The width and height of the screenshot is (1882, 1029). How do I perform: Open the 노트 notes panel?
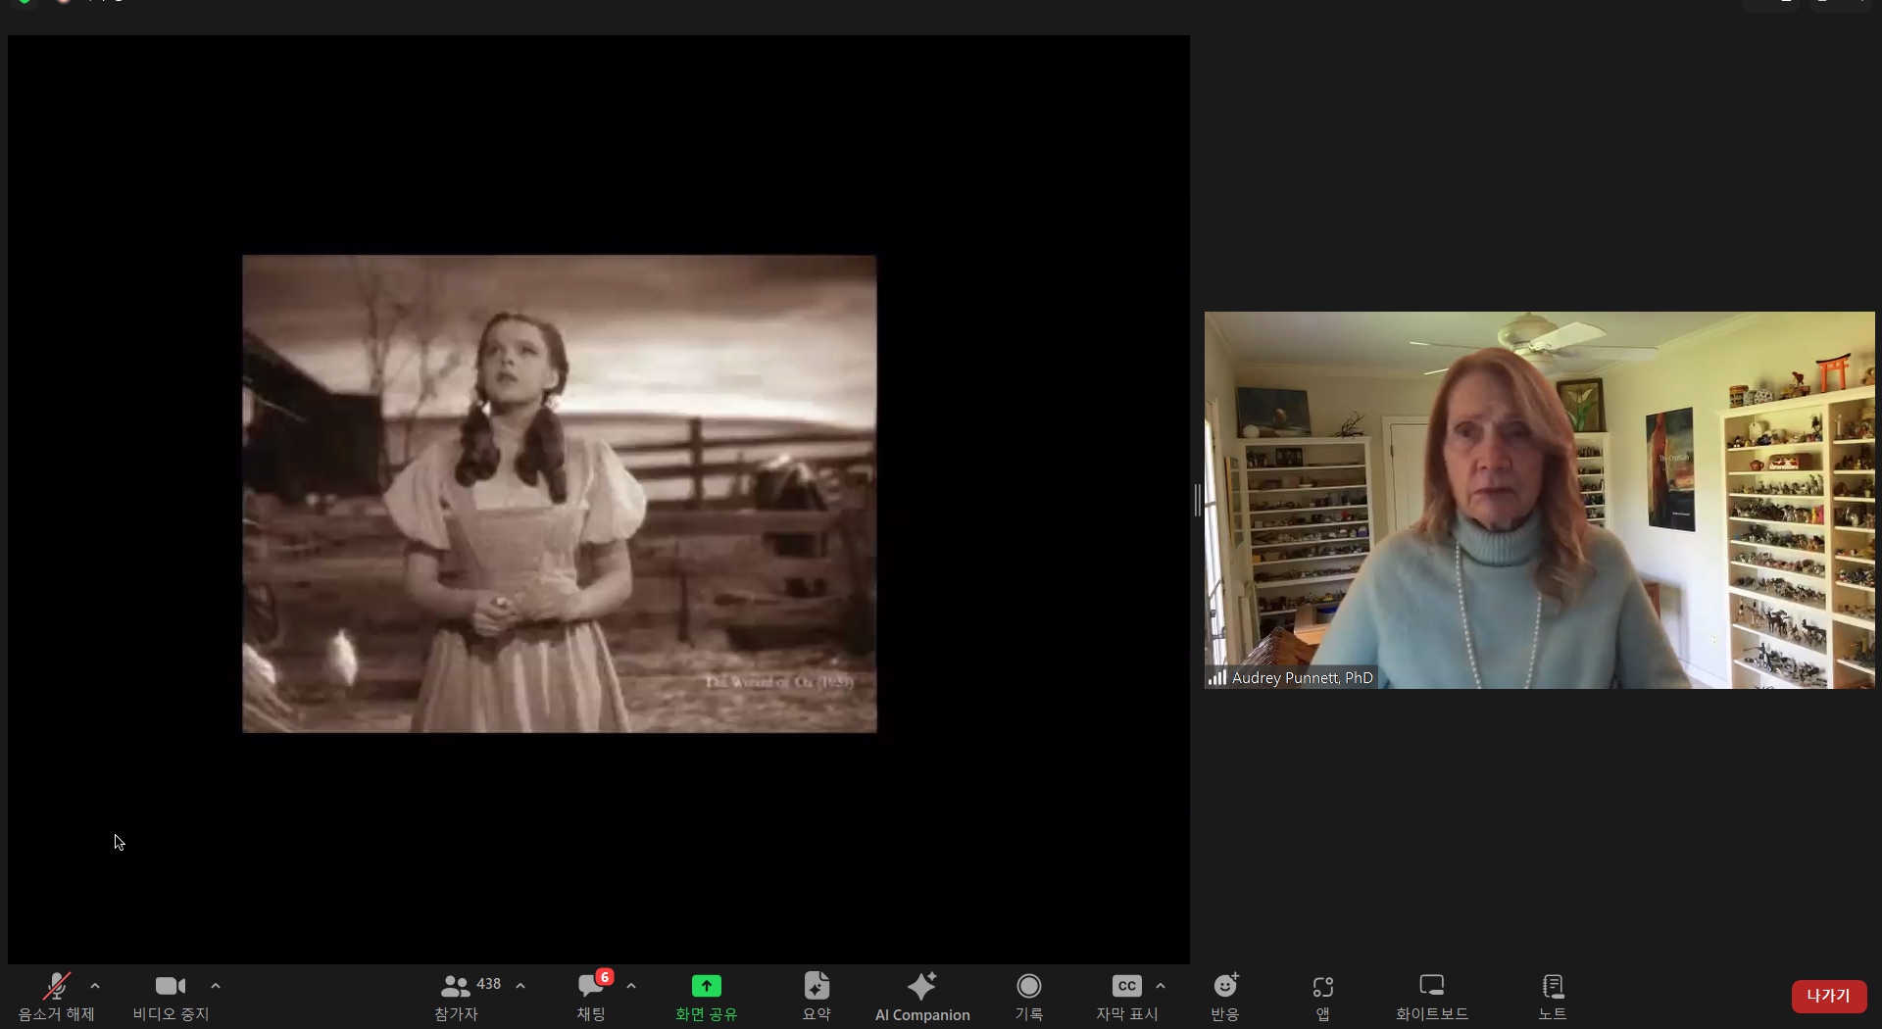point(1553,998)
